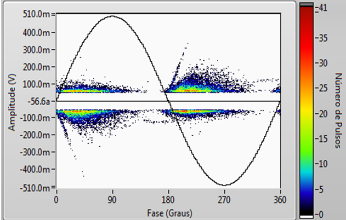Click the 270 tick label on phase axis
Viewport: 346px width, 220px height.
[x=224, y=200]
